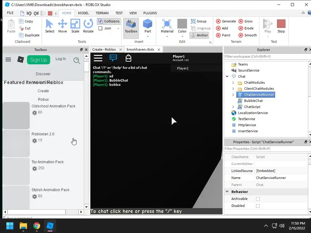Select the Smooth terrain tool
Image resolution: width=311 pixels, height=233 pixels.
[x=248, y=35]
